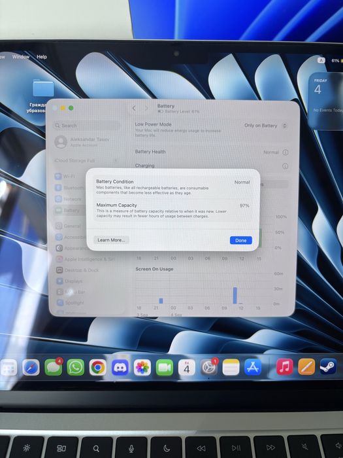The height and width of the screenshot is (458, 343).
Task: Select Battery in the sidebar
Action: point(68,210)
